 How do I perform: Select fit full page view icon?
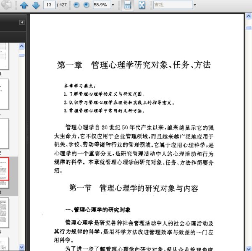point(142,5)
